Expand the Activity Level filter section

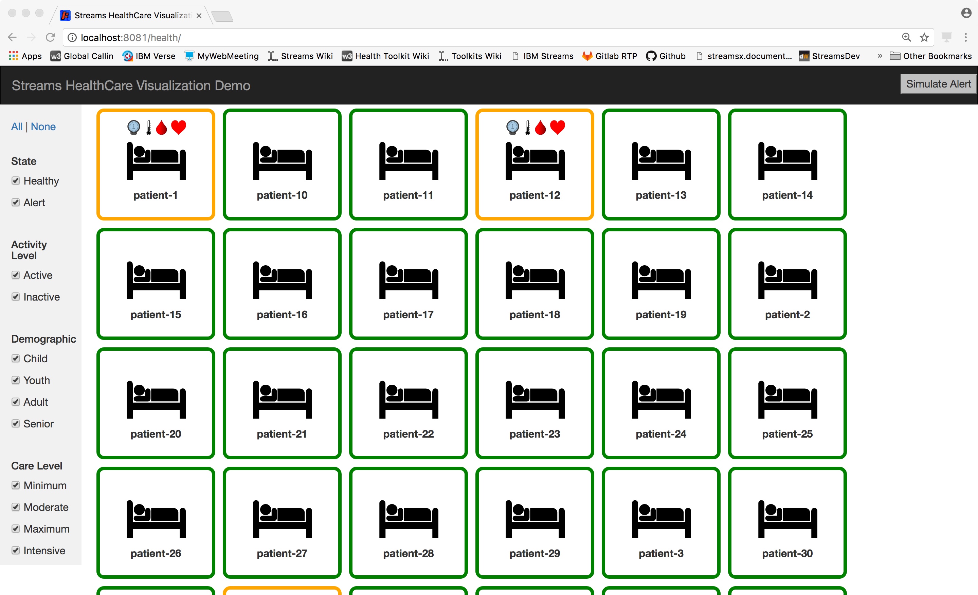coord(29,250)
